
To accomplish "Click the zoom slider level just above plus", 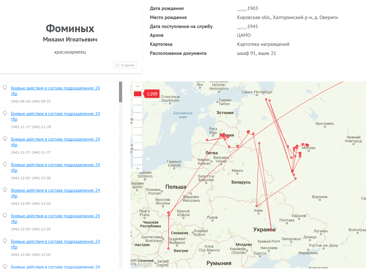I will coord(137,161).
